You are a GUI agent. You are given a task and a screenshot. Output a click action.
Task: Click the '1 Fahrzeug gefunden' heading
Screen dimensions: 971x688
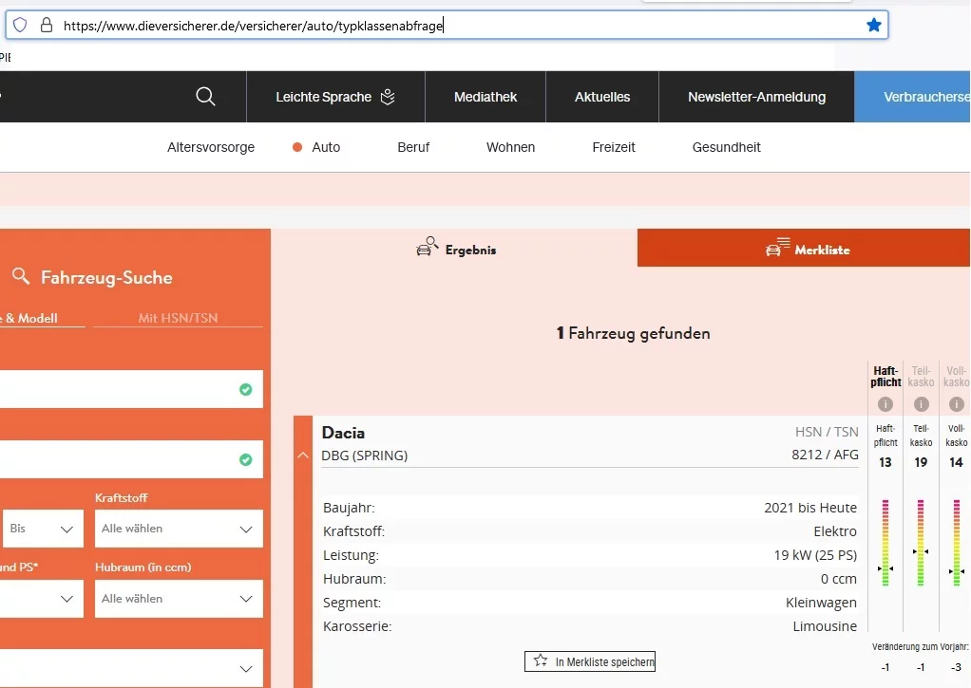(x=633, y=333)
